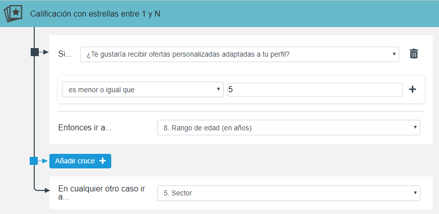This screenshot has height=214, width=439.
Task: Click the Añadir cruce button
Action: coord(80,161)
